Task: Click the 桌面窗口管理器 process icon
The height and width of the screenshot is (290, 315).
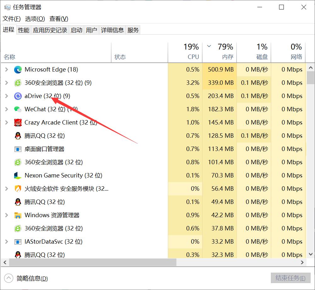Action: (x=18, y=149)
